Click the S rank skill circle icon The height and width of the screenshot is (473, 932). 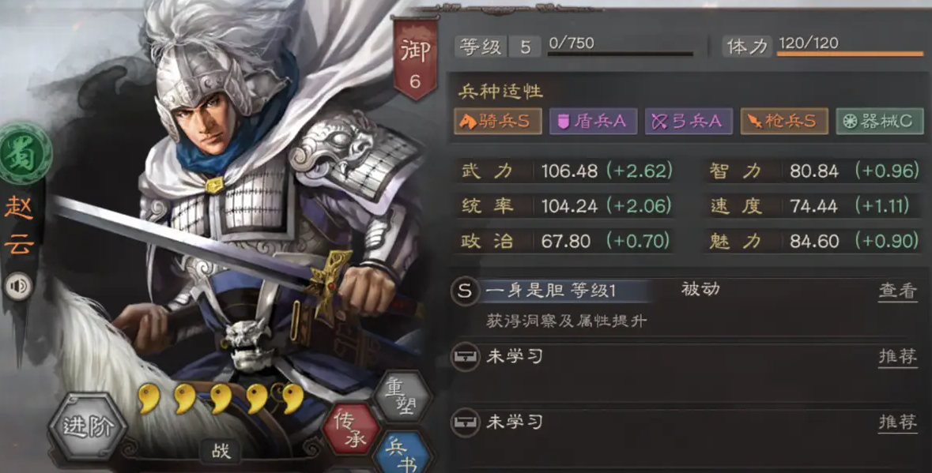pos(465,291)
